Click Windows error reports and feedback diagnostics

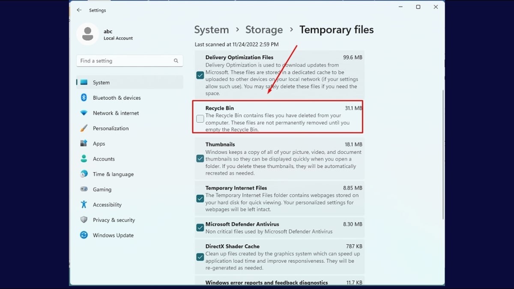(x=266, y=283)
